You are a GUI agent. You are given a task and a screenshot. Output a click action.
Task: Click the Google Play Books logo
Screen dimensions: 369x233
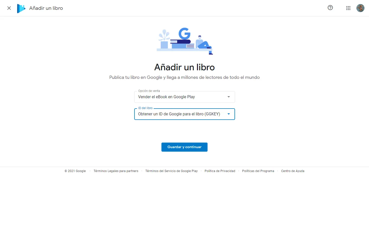pos(21,8)
